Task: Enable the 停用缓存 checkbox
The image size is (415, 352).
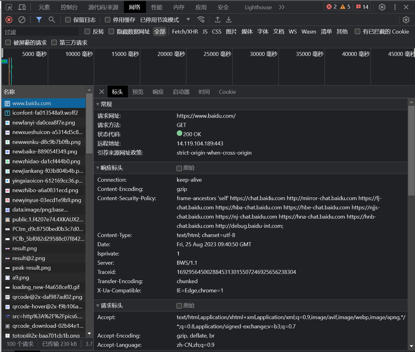Action: pyautogui.click(x=108, y=20)
